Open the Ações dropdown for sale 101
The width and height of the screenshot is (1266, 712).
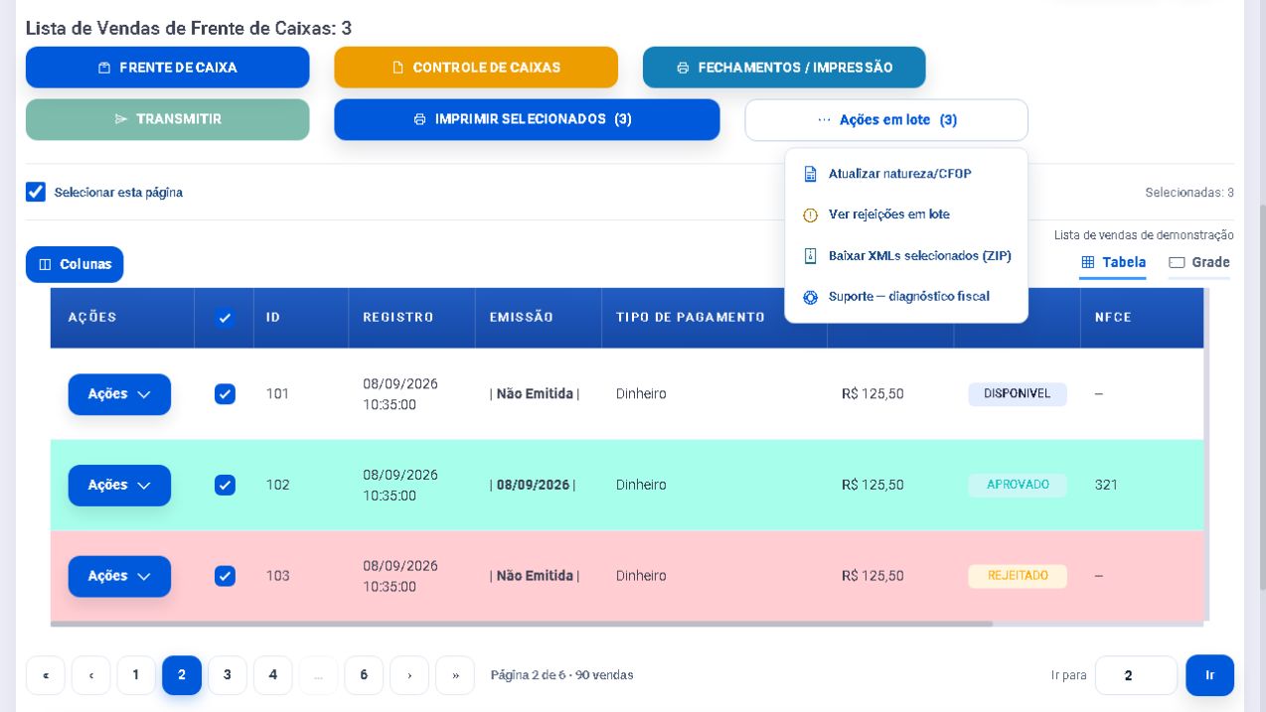coord(119,394)
